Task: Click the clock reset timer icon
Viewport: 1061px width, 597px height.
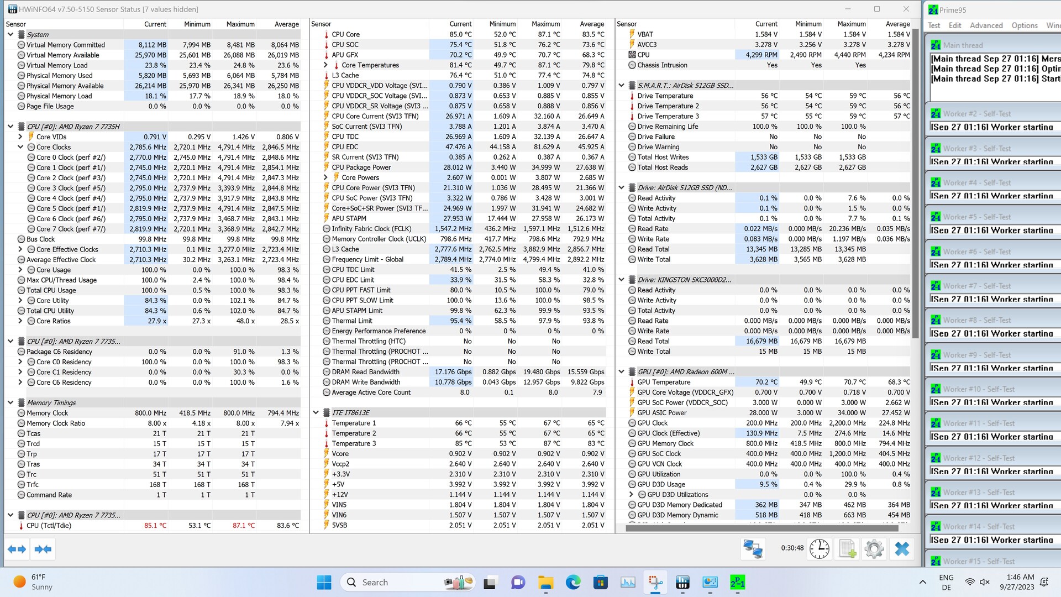Action: pos(819,549)
